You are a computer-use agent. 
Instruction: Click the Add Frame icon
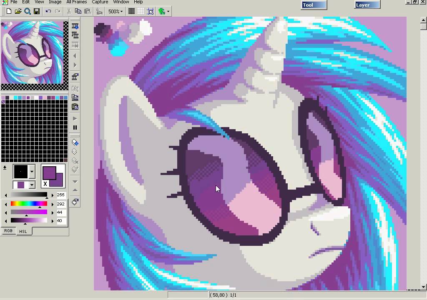point(75,26)
